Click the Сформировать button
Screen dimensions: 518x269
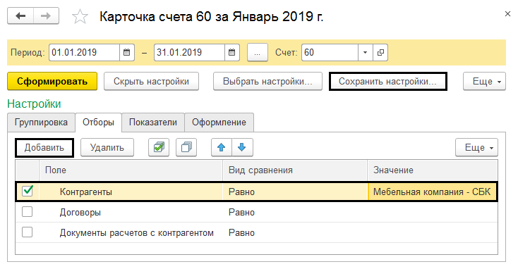pyautogui.click(x=52, y=82)
